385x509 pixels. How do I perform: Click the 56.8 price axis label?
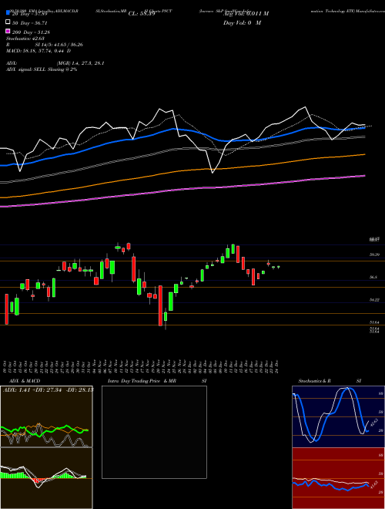tap(373, 277)
